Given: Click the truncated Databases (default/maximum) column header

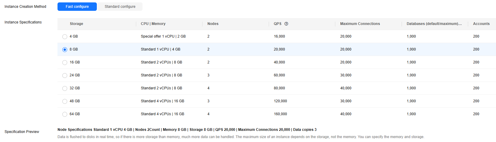Looking at the screenshot, I should pyautogui.click(x=434, y=24).
